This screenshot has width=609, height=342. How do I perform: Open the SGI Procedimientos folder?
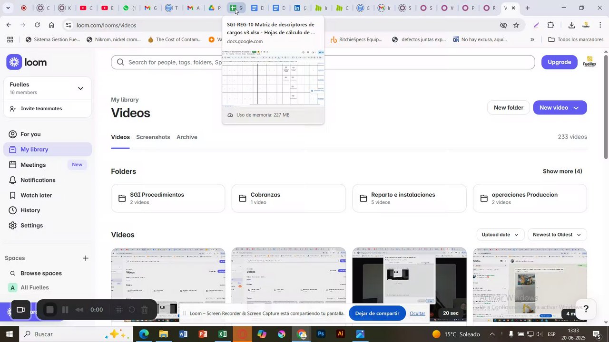(x=168, y=198)
